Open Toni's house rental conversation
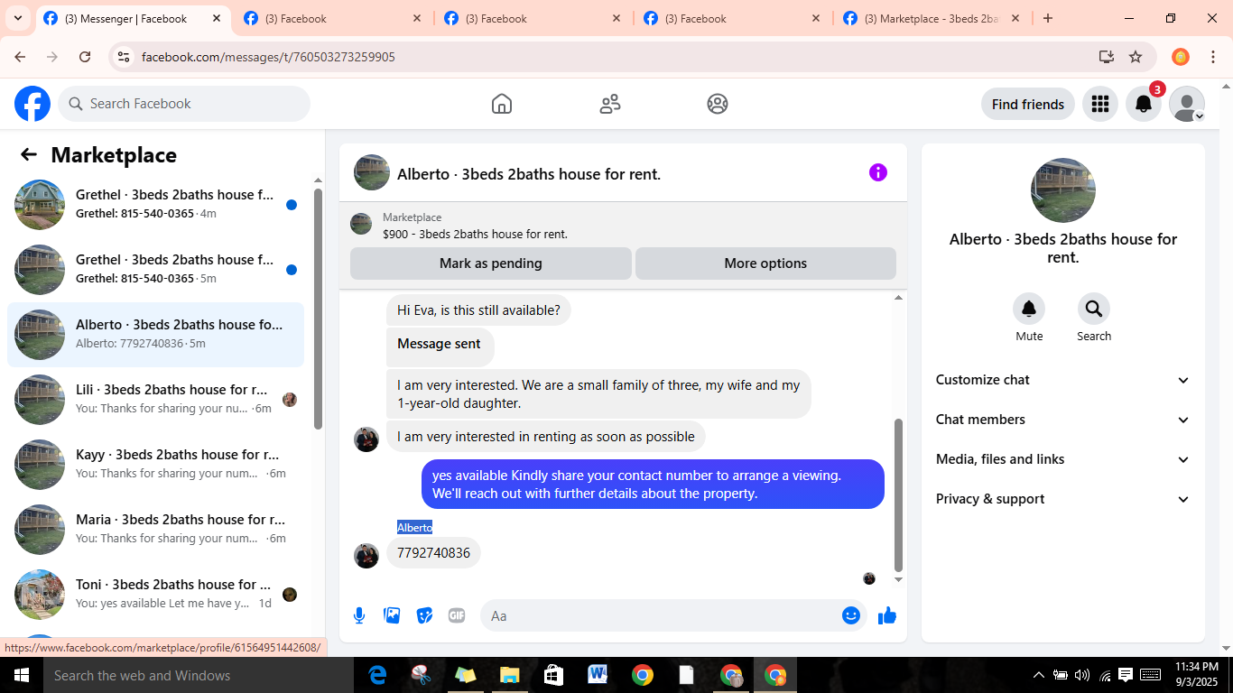The width and height of the screenshot is (1233, 693). [x=155, y=595]
